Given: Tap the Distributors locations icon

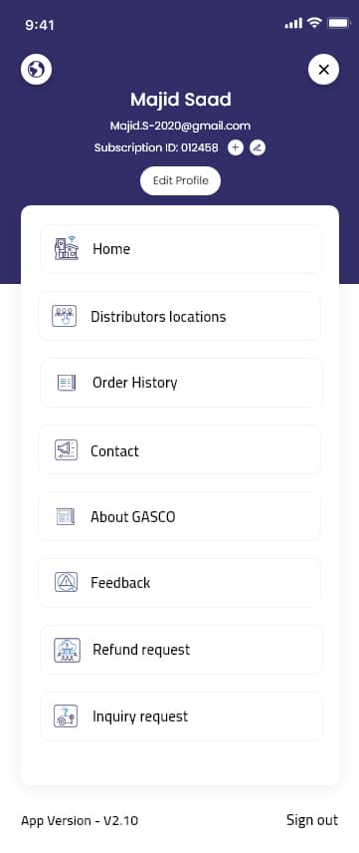Looking at the screenshot, I should coord(64,316).
